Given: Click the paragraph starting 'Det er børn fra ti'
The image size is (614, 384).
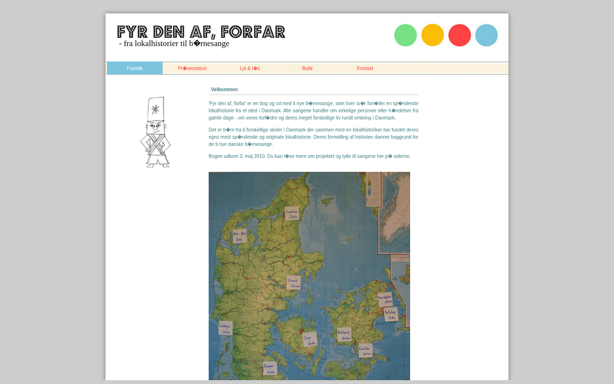Looking at the screenshot, I should (x=313, y=137).
